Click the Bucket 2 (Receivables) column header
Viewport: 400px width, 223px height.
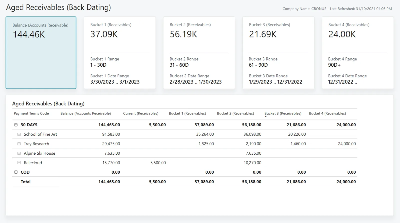pyautogui.click(x=235, y=113)
